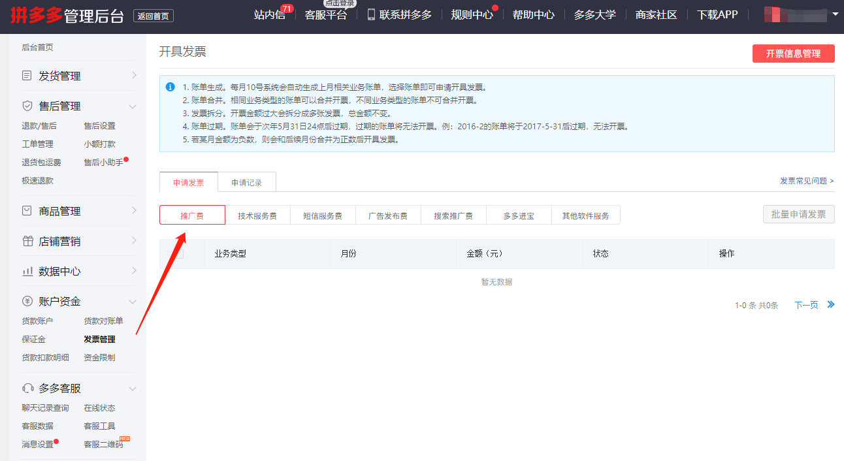
Task: Open 售后设置 in sidebar
Action: (99, 125)
